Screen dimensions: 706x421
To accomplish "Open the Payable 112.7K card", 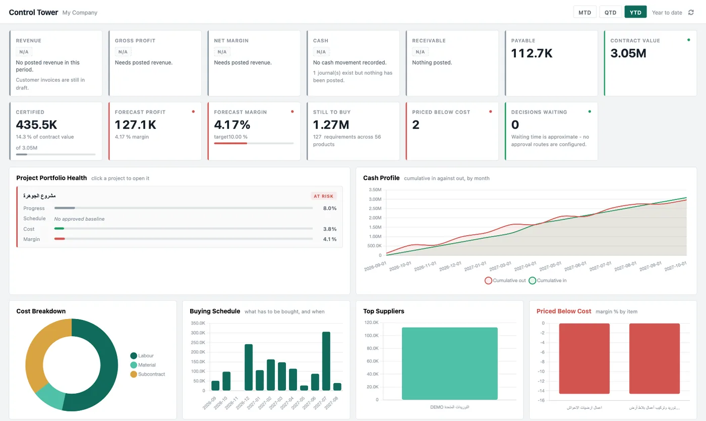I will click(551, 63).
